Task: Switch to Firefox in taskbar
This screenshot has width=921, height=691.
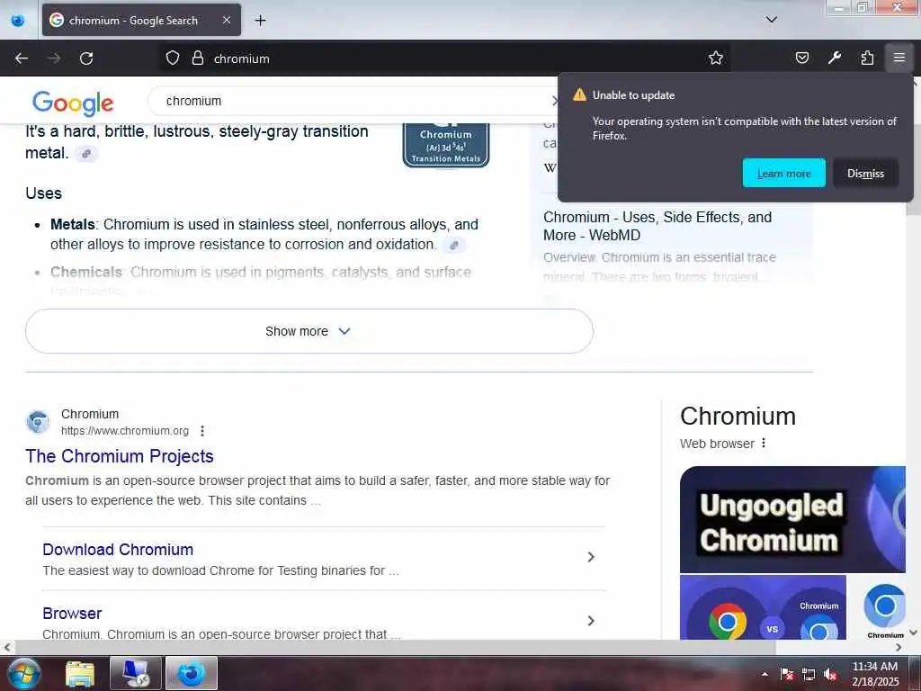Action: 192,673
